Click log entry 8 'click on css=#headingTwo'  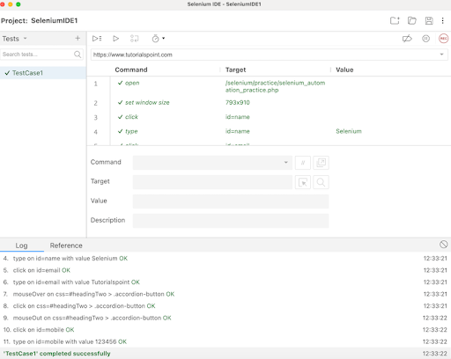[225, 306]
